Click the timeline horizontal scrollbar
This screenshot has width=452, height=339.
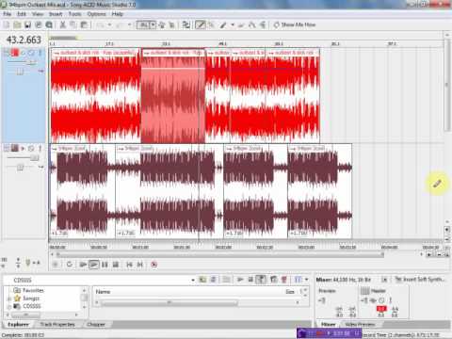[219, 254]
